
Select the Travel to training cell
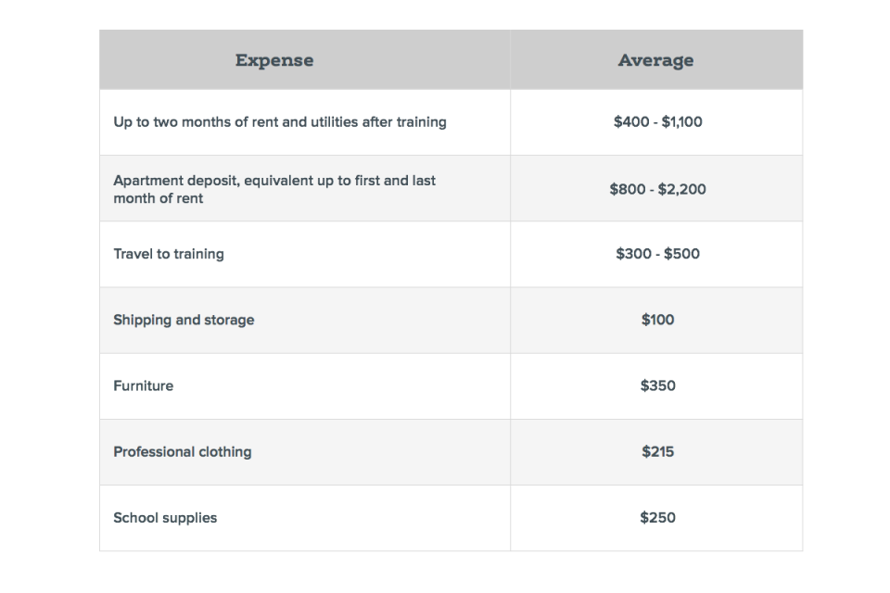coord(169,254)
